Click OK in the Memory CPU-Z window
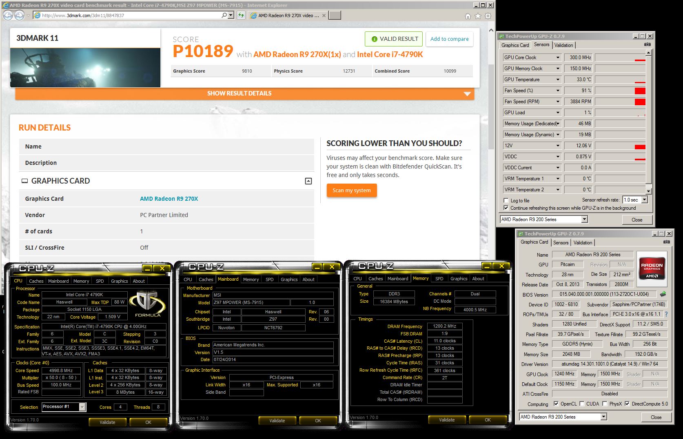This screenshot has height=439, width=683. [488, 420]
